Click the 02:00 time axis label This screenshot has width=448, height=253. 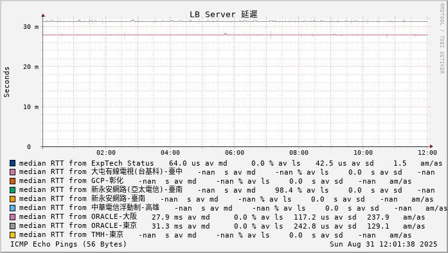106,153
